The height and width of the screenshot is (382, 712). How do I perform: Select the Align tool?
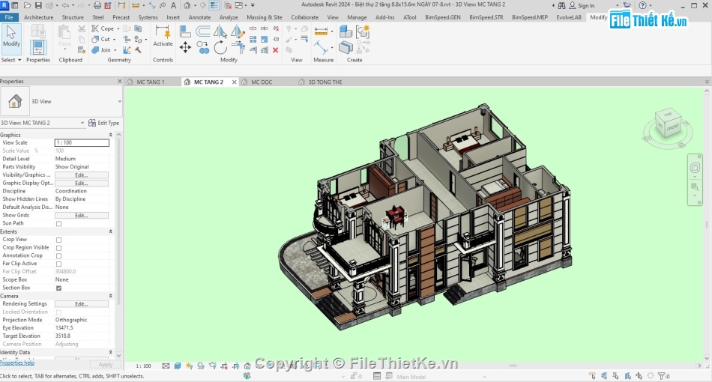point(185,31)
